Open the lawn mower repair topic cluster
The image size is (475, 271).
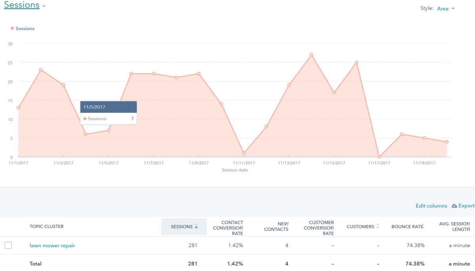(x=52, y=245)
